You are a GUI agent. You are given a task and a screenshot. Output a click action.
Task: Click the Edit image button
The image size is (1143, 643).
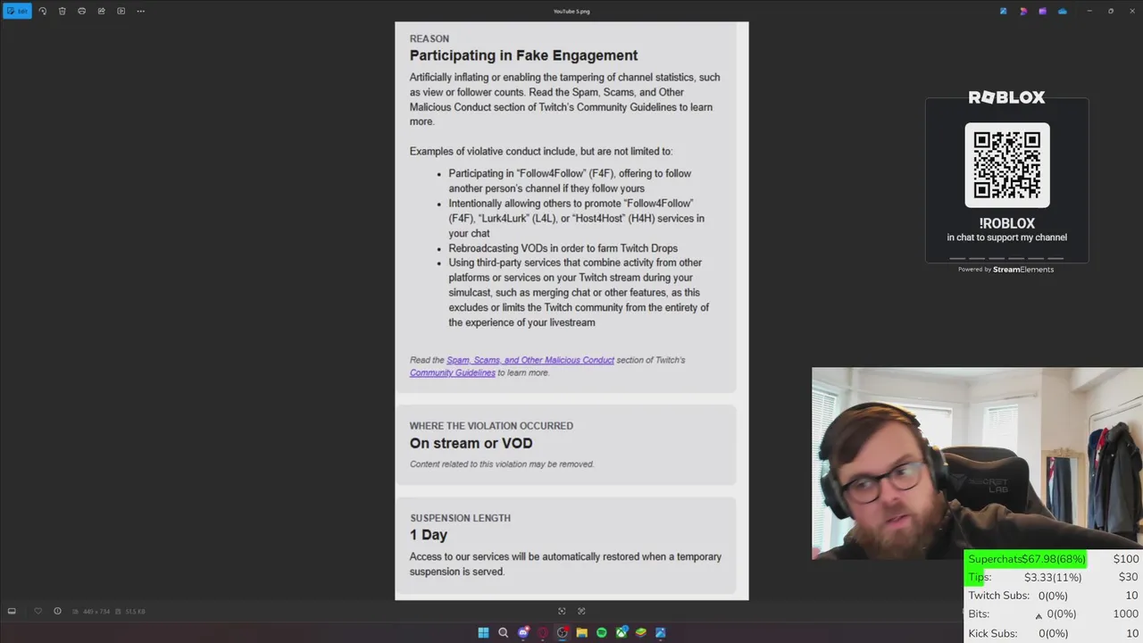tap(17, 11)
